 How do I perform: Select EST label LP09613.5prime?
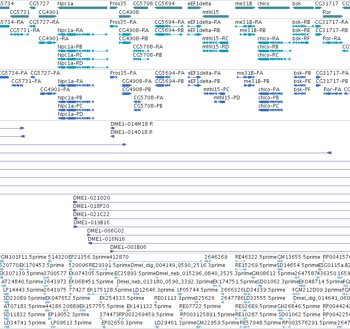click(x=71, y=323)
